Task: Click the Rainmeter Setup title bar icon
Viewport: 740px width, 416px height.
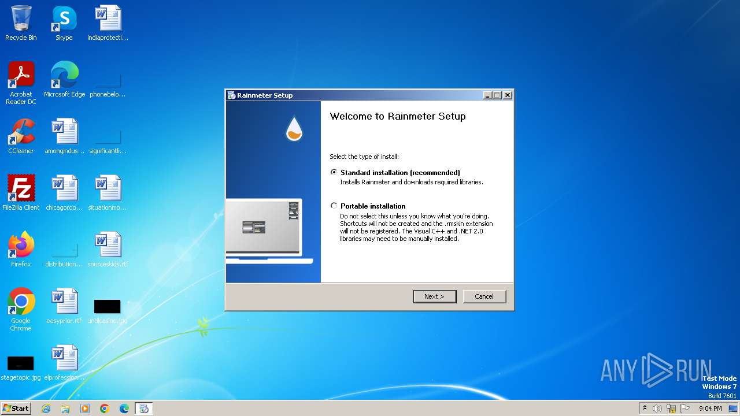Action: coord(231,95)
